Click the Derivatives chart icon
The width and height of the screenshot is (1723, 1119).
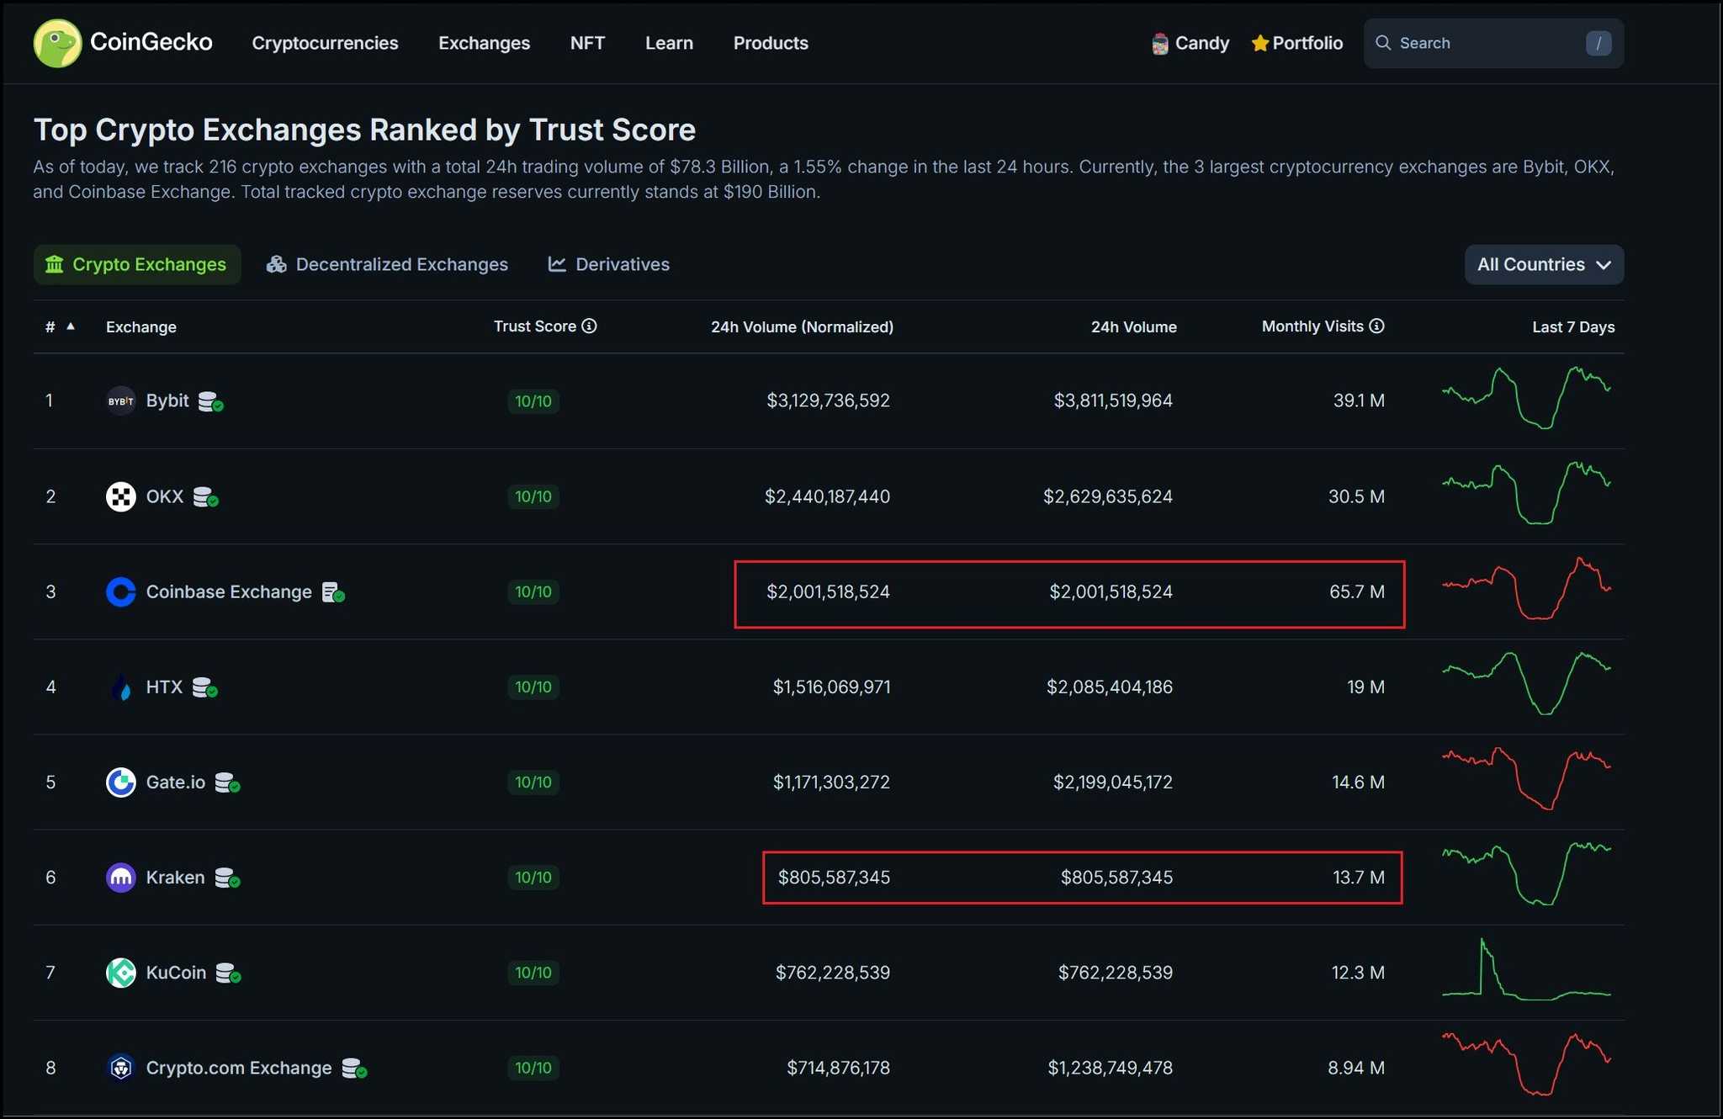(556, 263)
